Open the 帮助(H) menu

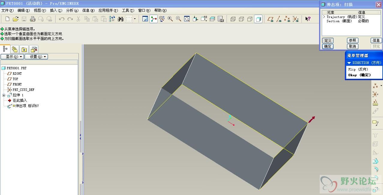pos(160,10)
